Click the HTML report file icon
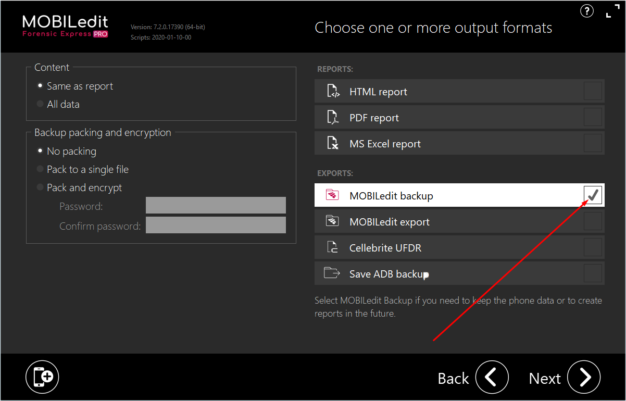Screen dimensions: 626x401 point(333,92)
